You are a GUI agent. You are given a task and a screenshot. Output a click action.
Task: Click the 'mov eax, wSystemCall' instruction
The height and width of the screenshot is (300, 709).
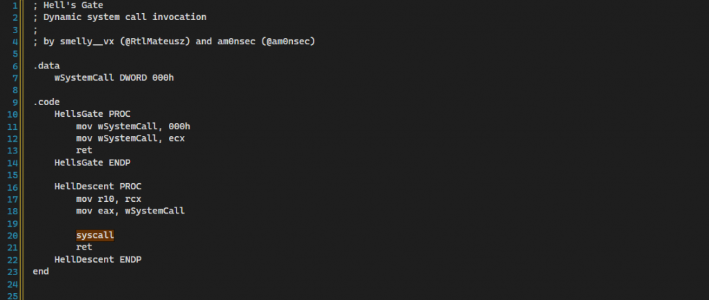[130, 211]
